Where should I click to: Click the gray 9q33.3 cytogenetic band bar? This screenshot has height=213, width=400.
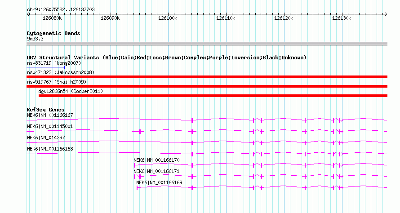click(207, 44)
